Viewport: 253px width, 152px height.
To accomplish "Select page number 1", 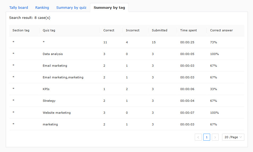I will coord(207,137).
